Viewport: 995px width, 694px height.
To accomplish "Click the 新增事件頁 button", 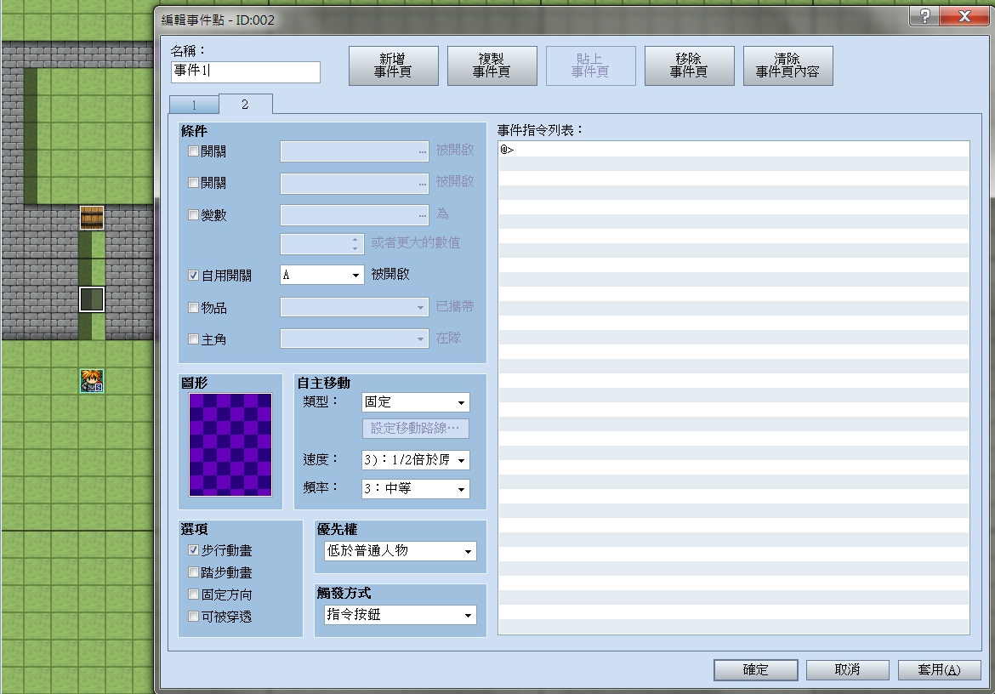I will [394, 65].
